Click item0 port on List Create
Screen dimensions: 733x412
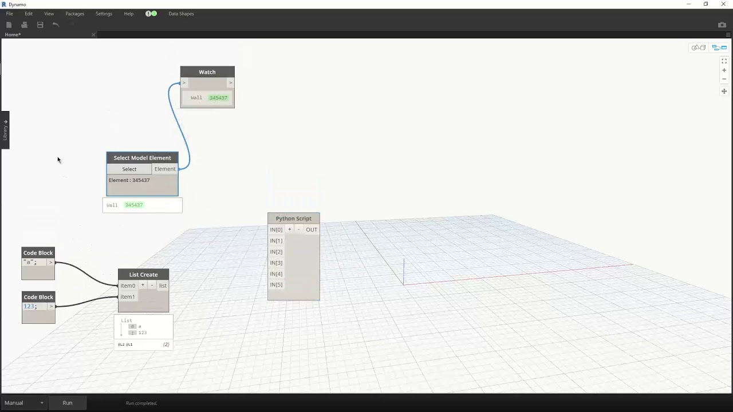coord(128,286)
